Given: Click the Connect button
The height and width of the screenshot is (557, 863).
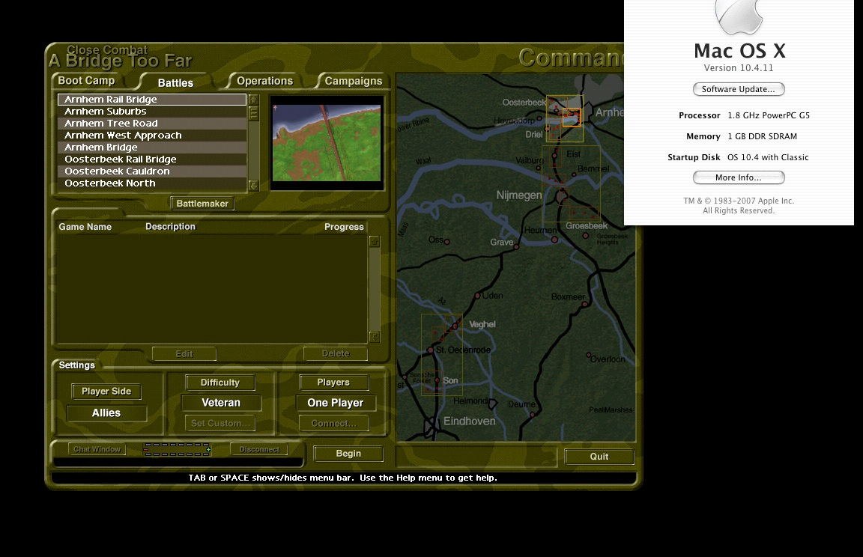Looking at the screenshot, I should pyautogui.click(x=334, y=424).
